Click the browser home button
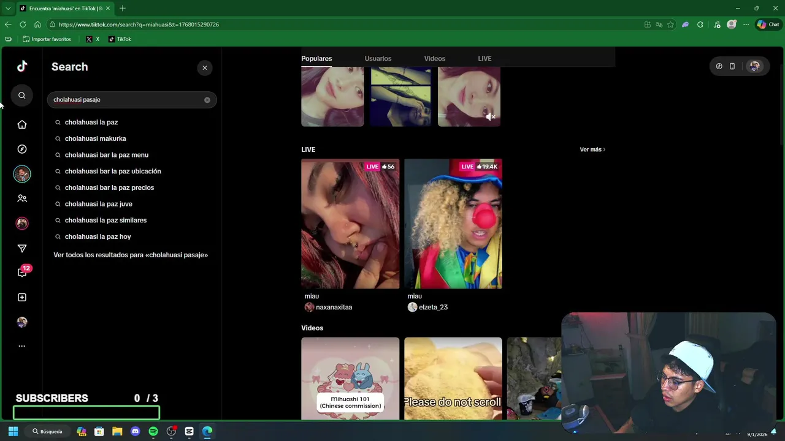Screen dimensions: 785x441 [37, 24]
